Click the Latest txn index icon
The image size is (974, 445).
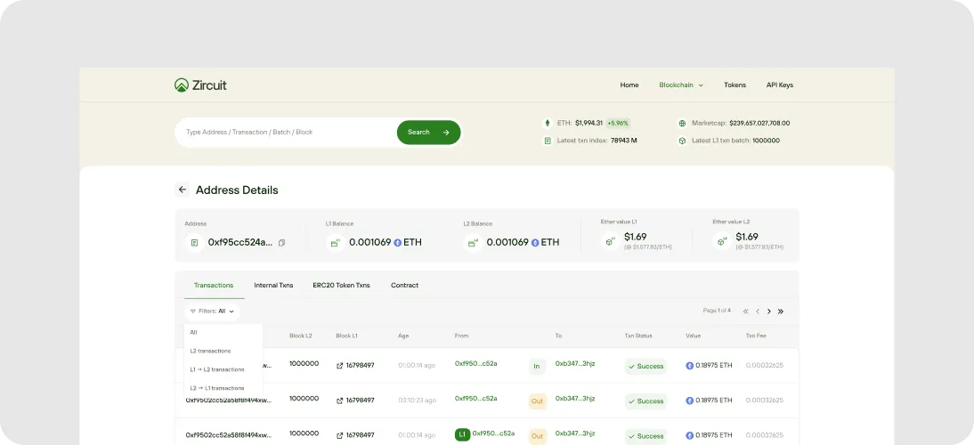[x=548, y=141]
